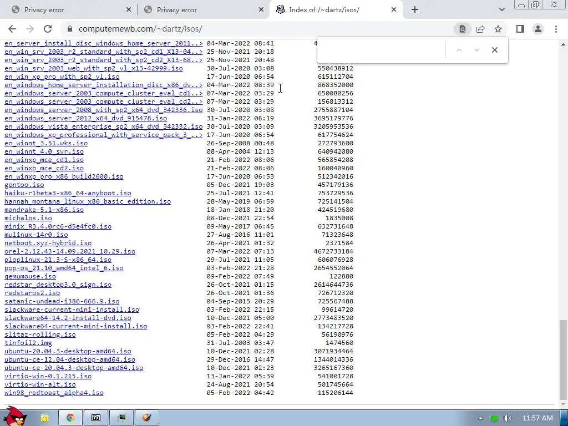The image size is (568, 426).
Task: Open gentoo.iso link
Action: pyautogui.click(x=24, y=185)
